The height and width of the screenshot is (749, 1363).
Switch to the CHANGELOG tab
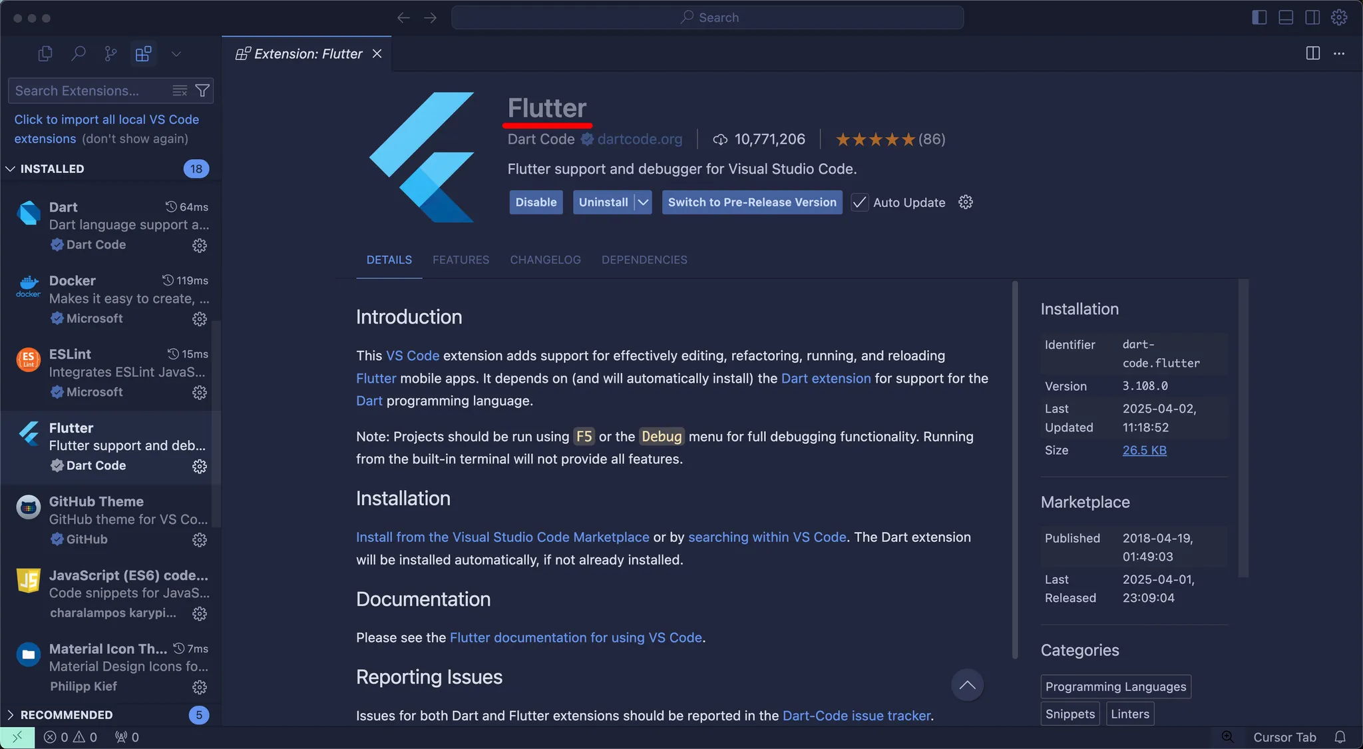(545, 260)
